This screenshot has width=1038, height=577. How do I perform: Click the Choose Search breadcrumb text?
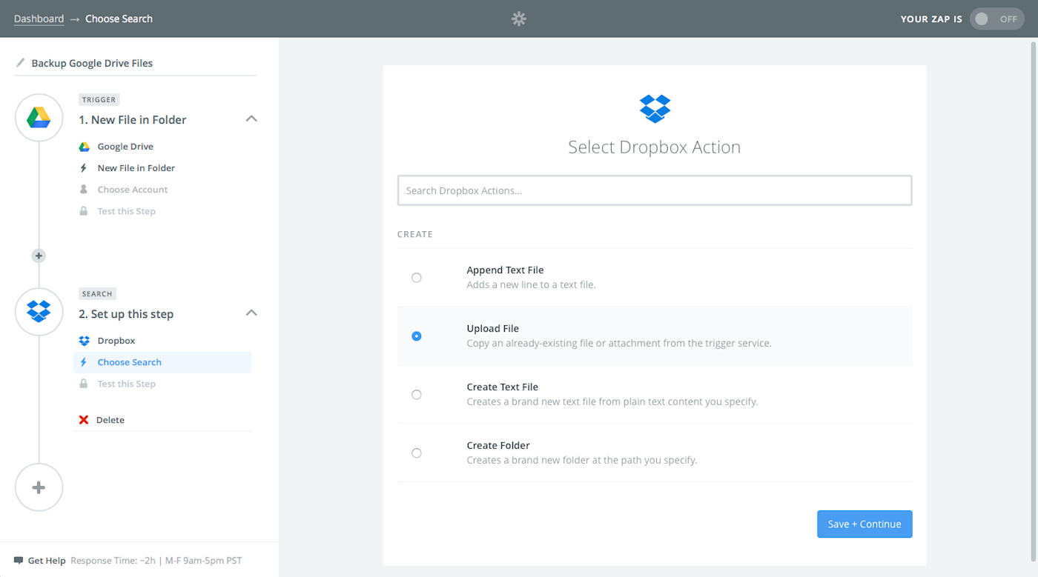point(119,19)
